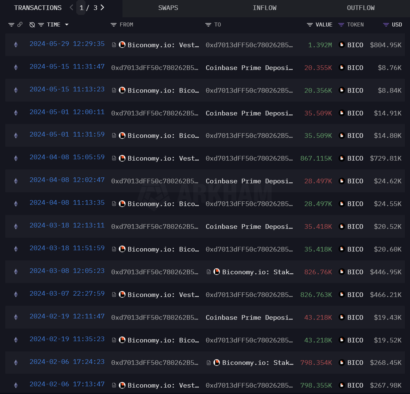The height and width of the screenshot is (394, 410).
Task: Open transaction 2024-05-29 12:29:35
Action: [67, 44]
